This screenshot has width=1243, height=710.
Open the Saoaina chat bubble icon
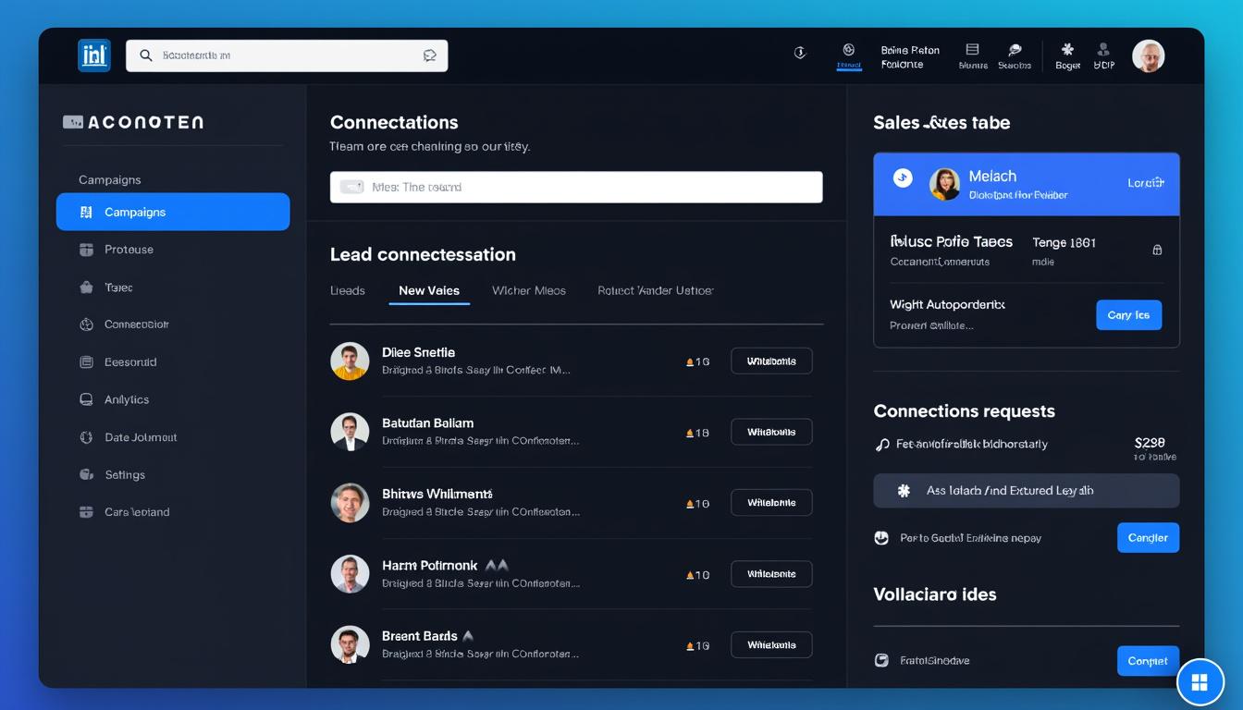1015,51
